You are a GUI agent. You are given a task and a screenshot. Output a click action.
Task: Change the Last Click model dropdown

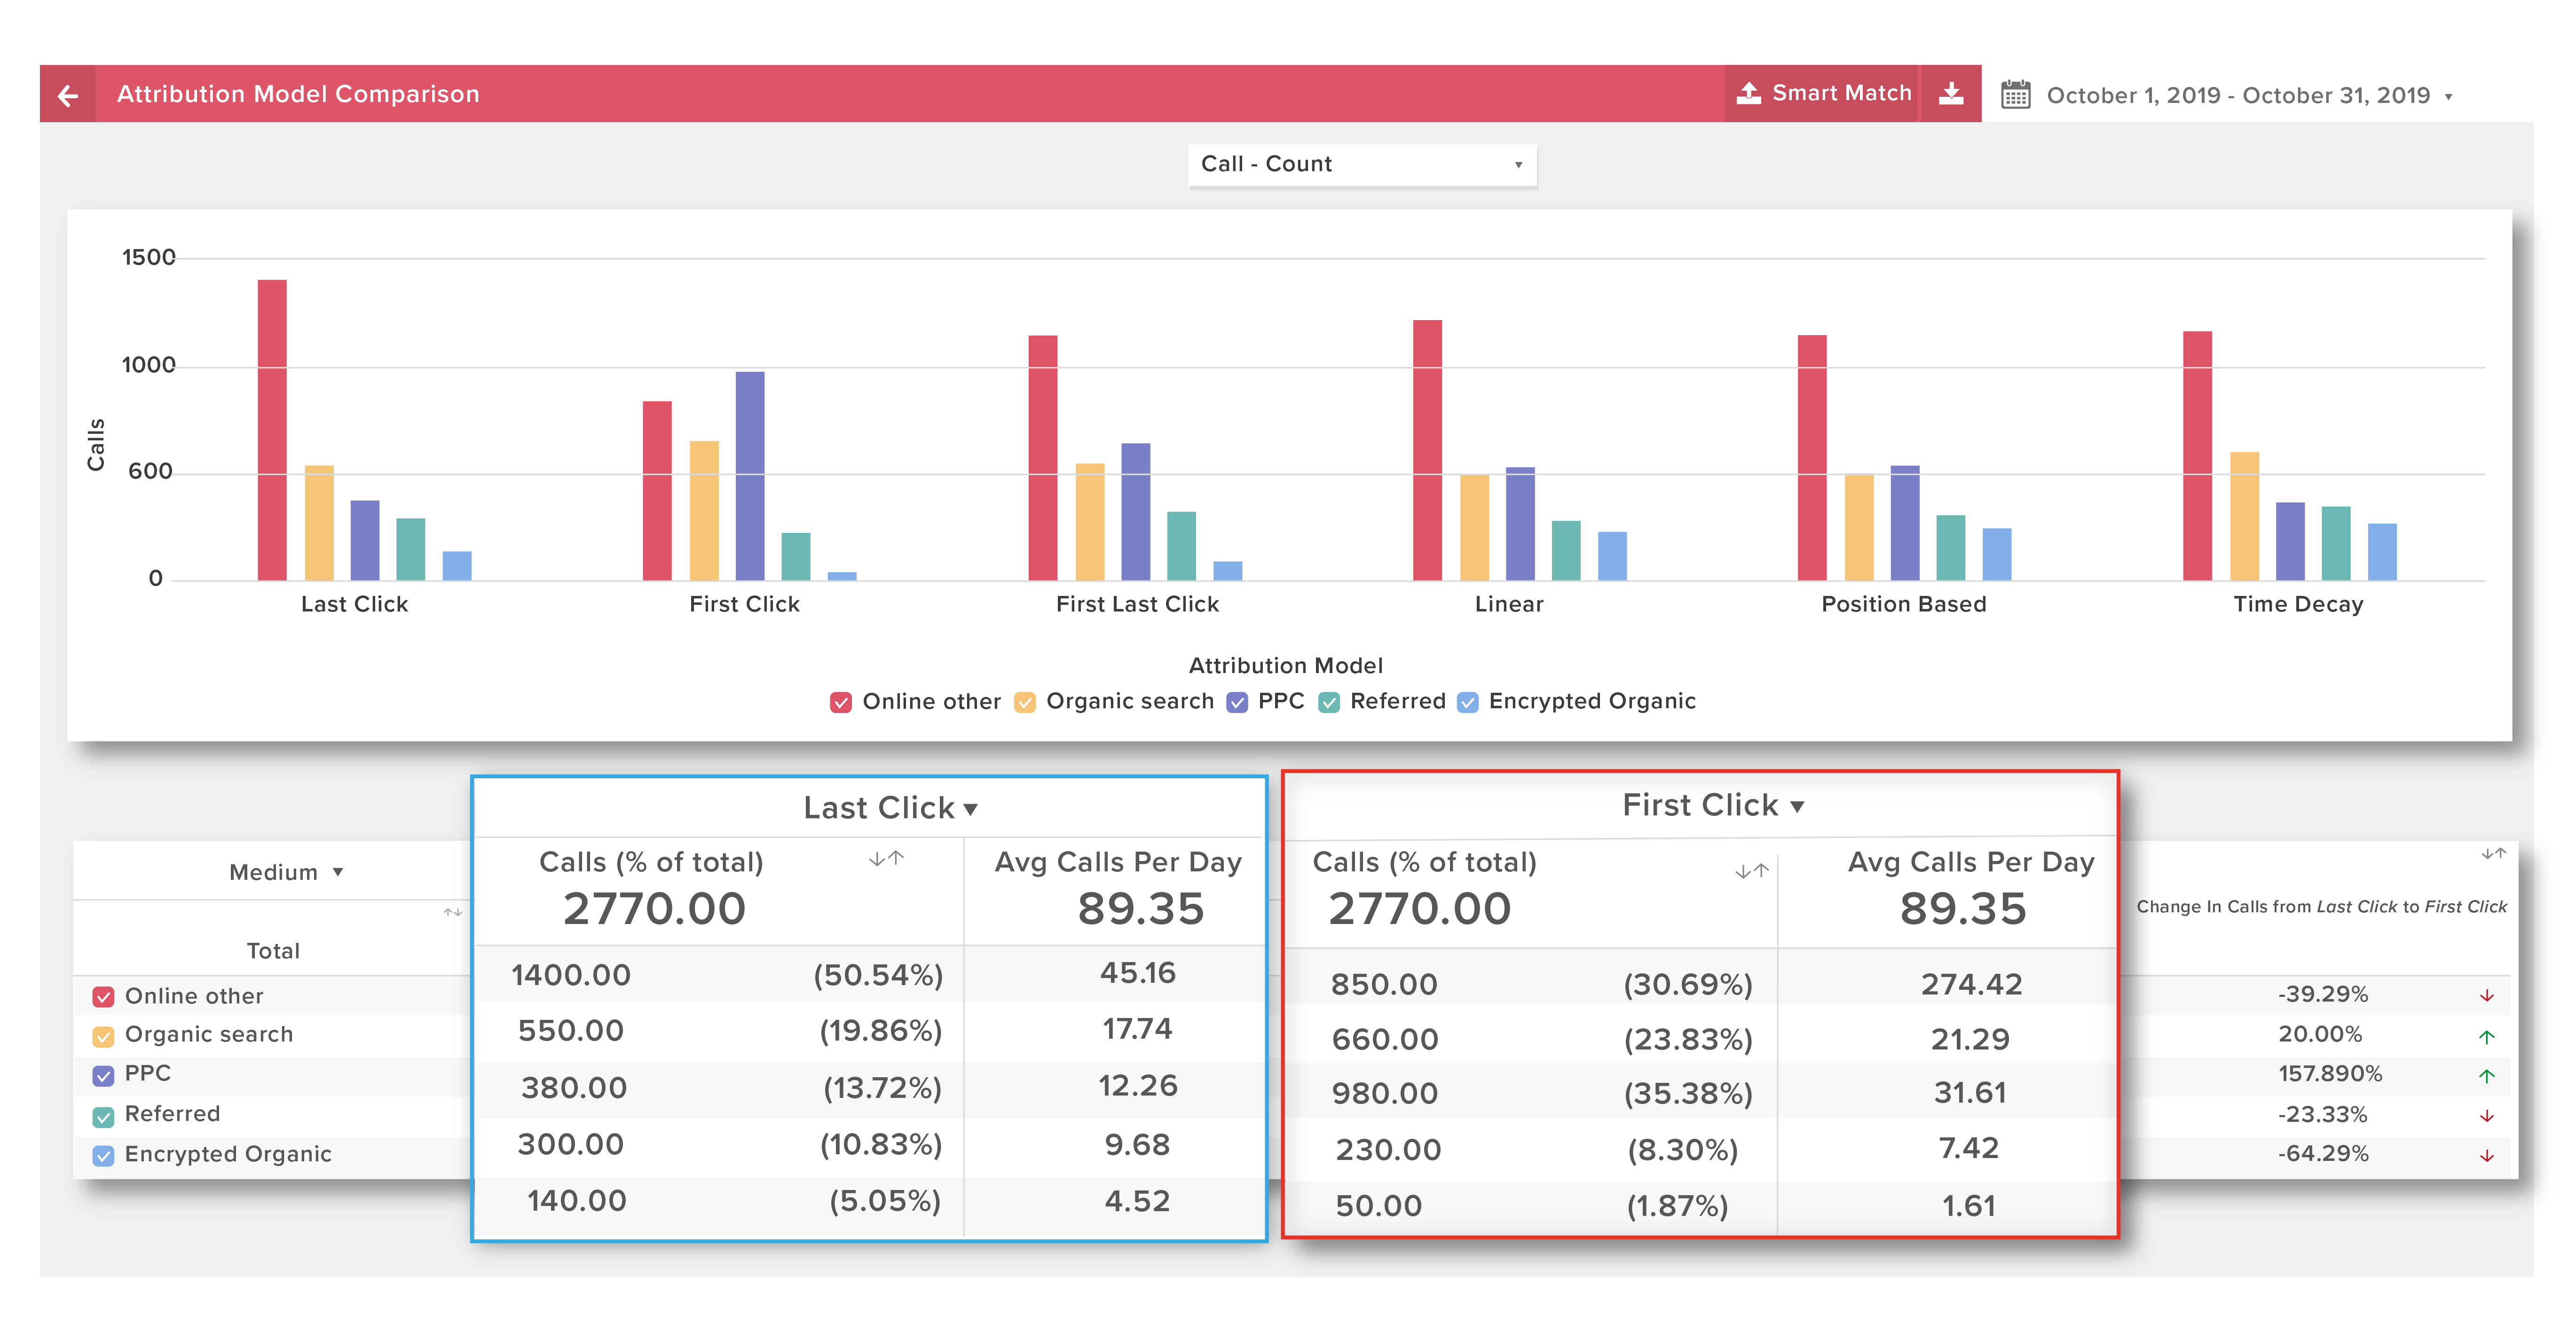click(x=890, y=808)
